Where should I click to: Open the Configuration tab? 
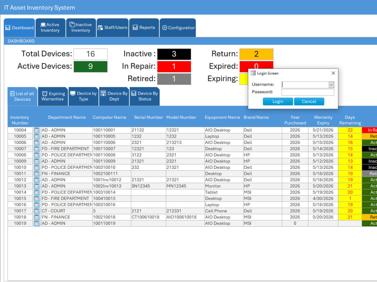pos(178,27)
